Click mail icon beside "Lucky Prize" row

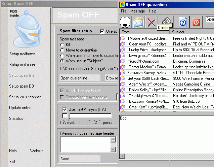(x=123, y=49)
